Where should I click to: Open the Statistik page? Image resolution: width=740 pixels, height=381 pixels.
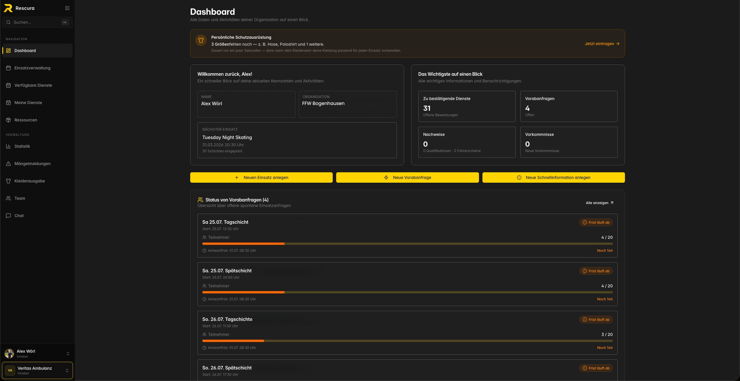point(37,146)
